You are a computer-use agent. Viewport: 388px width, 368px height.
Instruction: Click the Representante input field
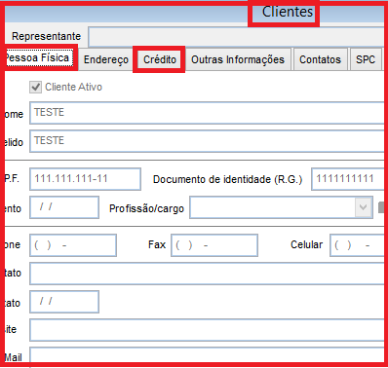tap(236, 37)
